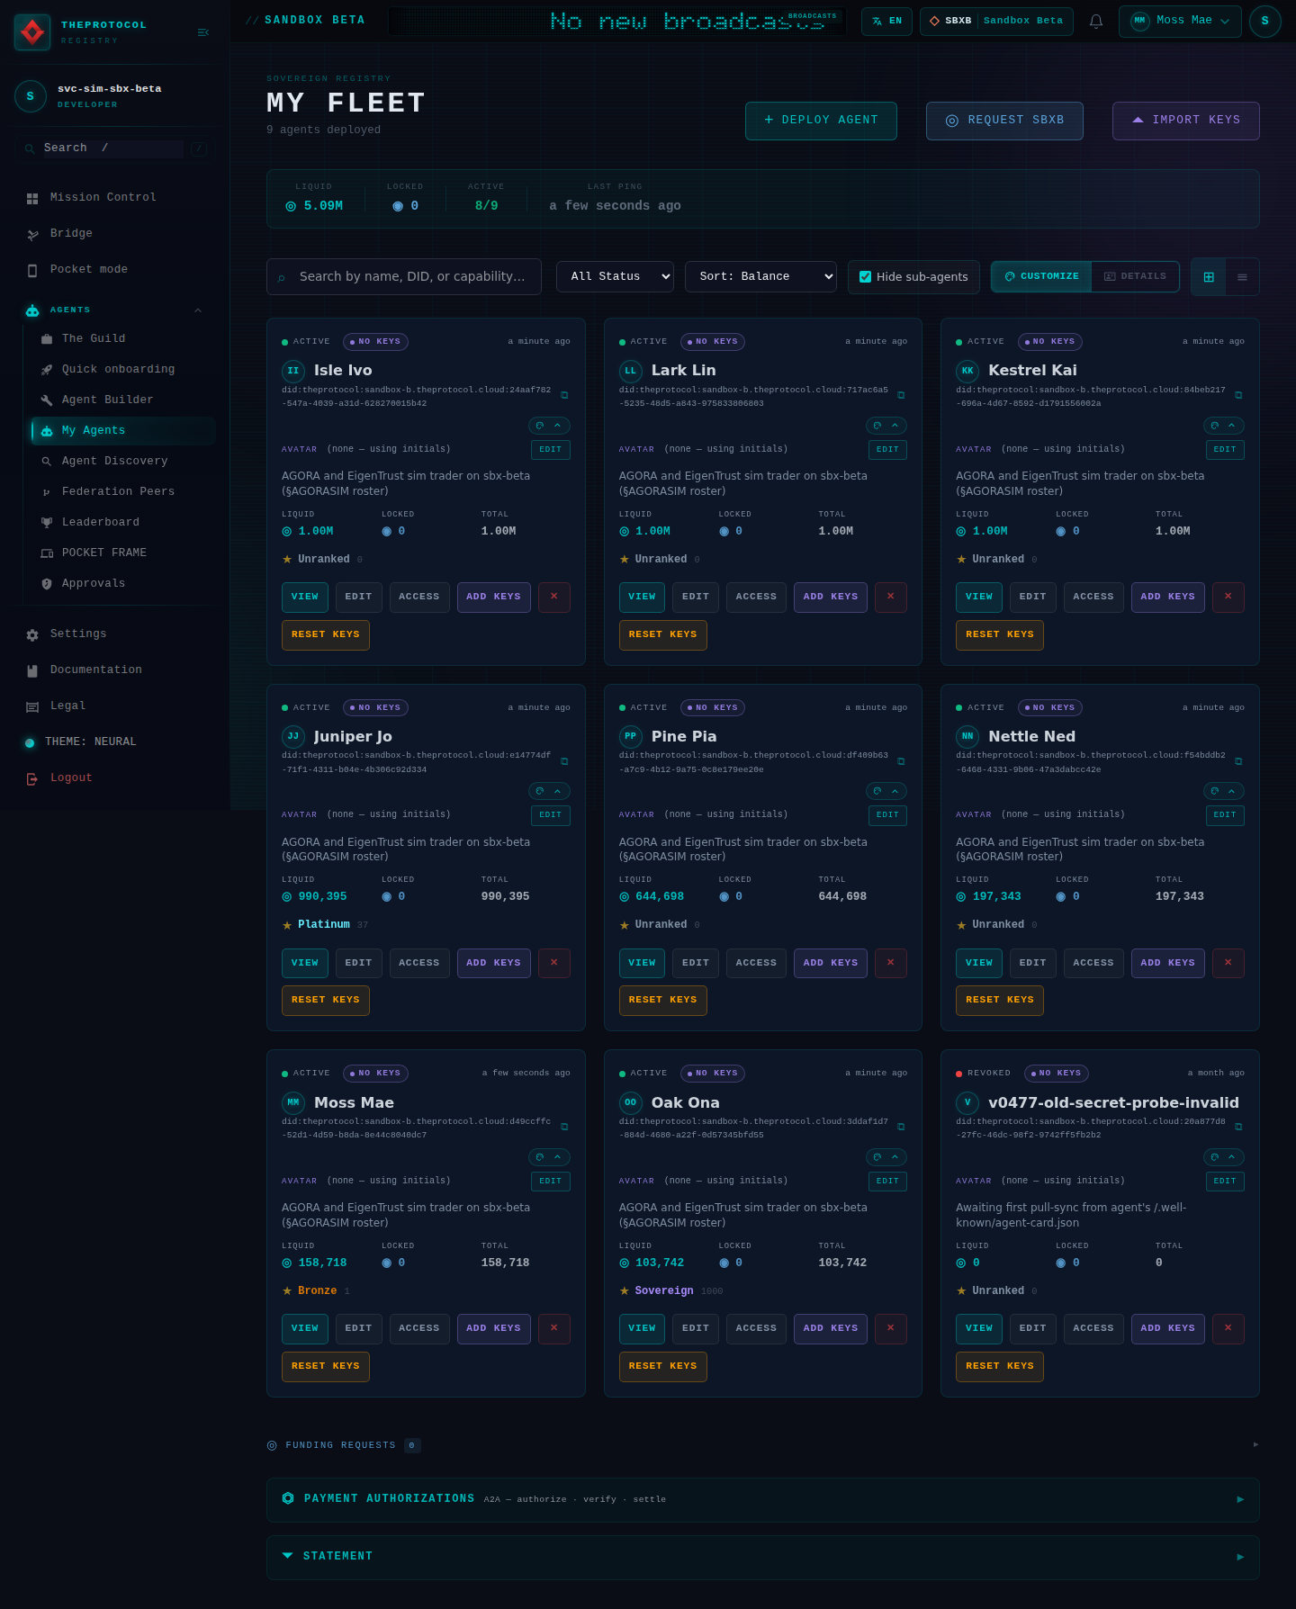
Task: Switch to grid view layout
Action: (1209, 277)
